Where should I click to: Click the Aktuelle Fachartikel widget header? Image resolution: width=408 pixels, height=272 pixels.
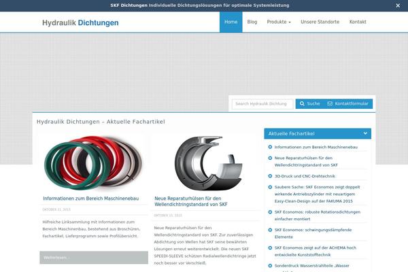[x=318, y=133]
